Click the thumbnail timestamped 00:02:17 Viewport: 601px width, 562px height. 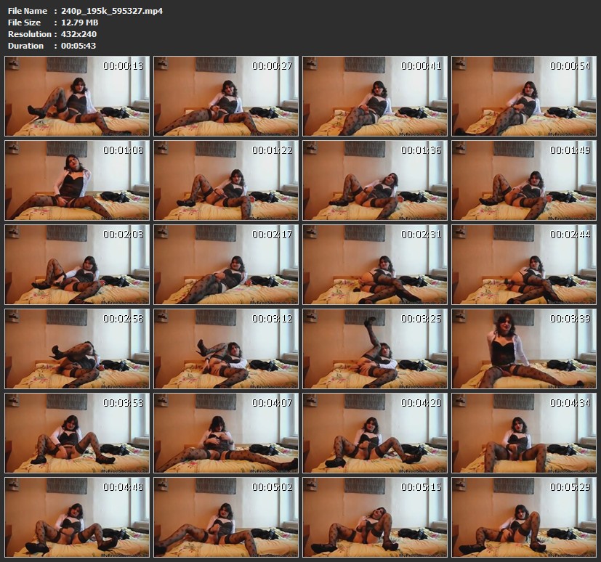click(x=226, y=264)
